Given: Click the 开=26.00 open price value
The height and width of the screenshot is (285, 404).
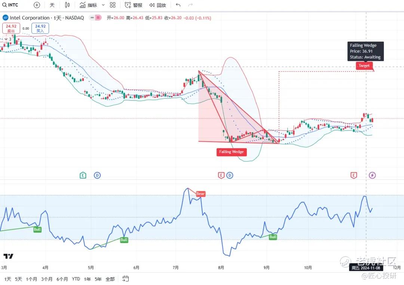Looking at the screenshot, I should [116, 18].
